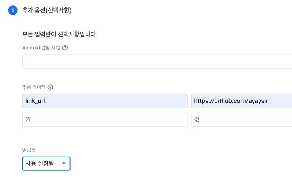
Task: Click the 값 placeholder in second data row
Action: pyautogui.click(x=197, y=120)
